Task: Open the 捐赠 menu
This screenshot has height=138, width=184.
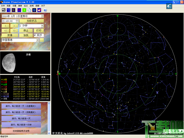Action: pyautogui.click(x=37, y=6)
